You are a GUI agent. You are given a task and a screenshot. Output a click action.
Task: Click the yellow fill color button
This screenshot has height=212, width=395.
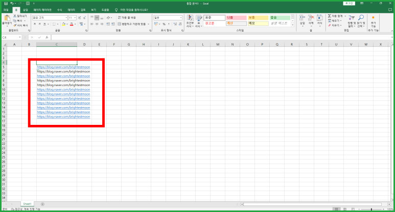(63, 24)
